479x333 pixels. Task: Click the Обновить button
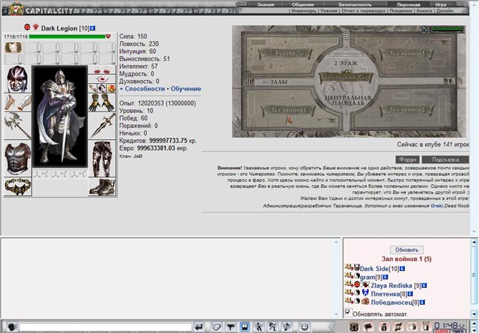(406, 250)
